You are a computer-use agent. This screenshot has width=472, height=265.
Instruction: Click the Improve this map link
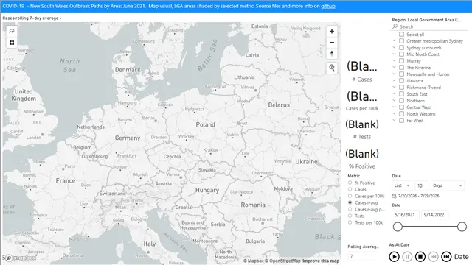tap(321, 261)
